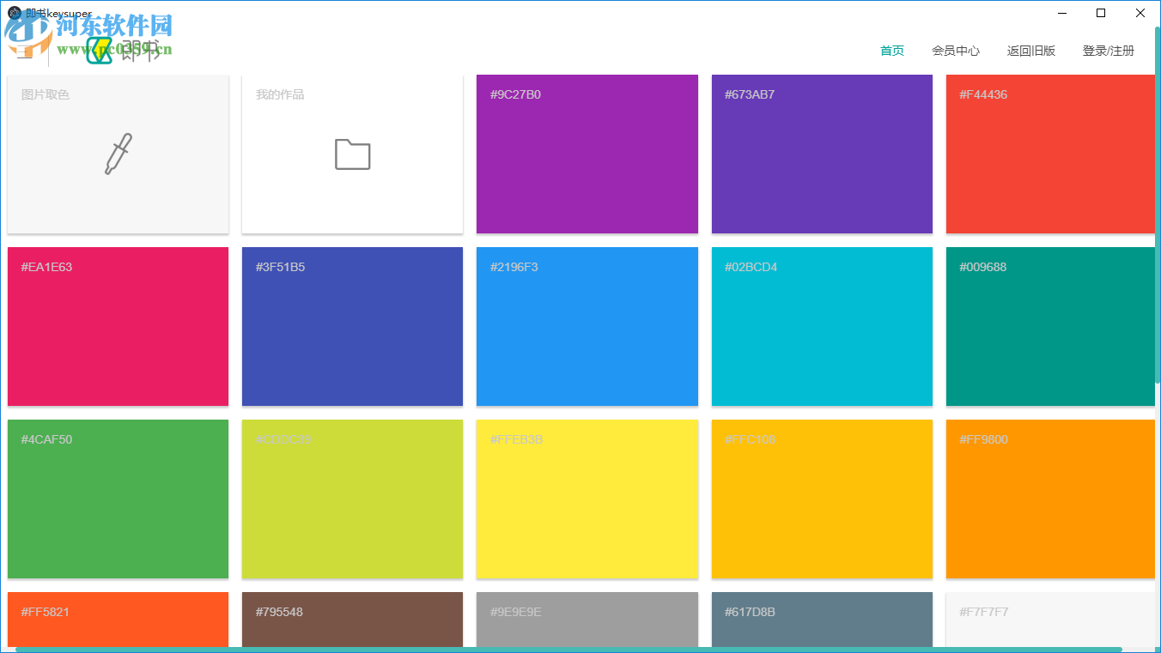Pick the blue-grey #617D8B swatch
The height and width of the screenshot is (653, 1161).
(x=822, y=619)
